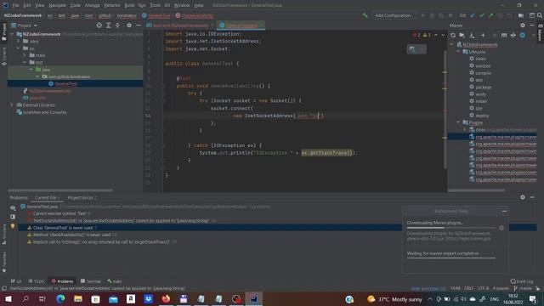Click the floating Maven load changes icon
Viewport: 544px width, 306px height.
coord(411,49)
